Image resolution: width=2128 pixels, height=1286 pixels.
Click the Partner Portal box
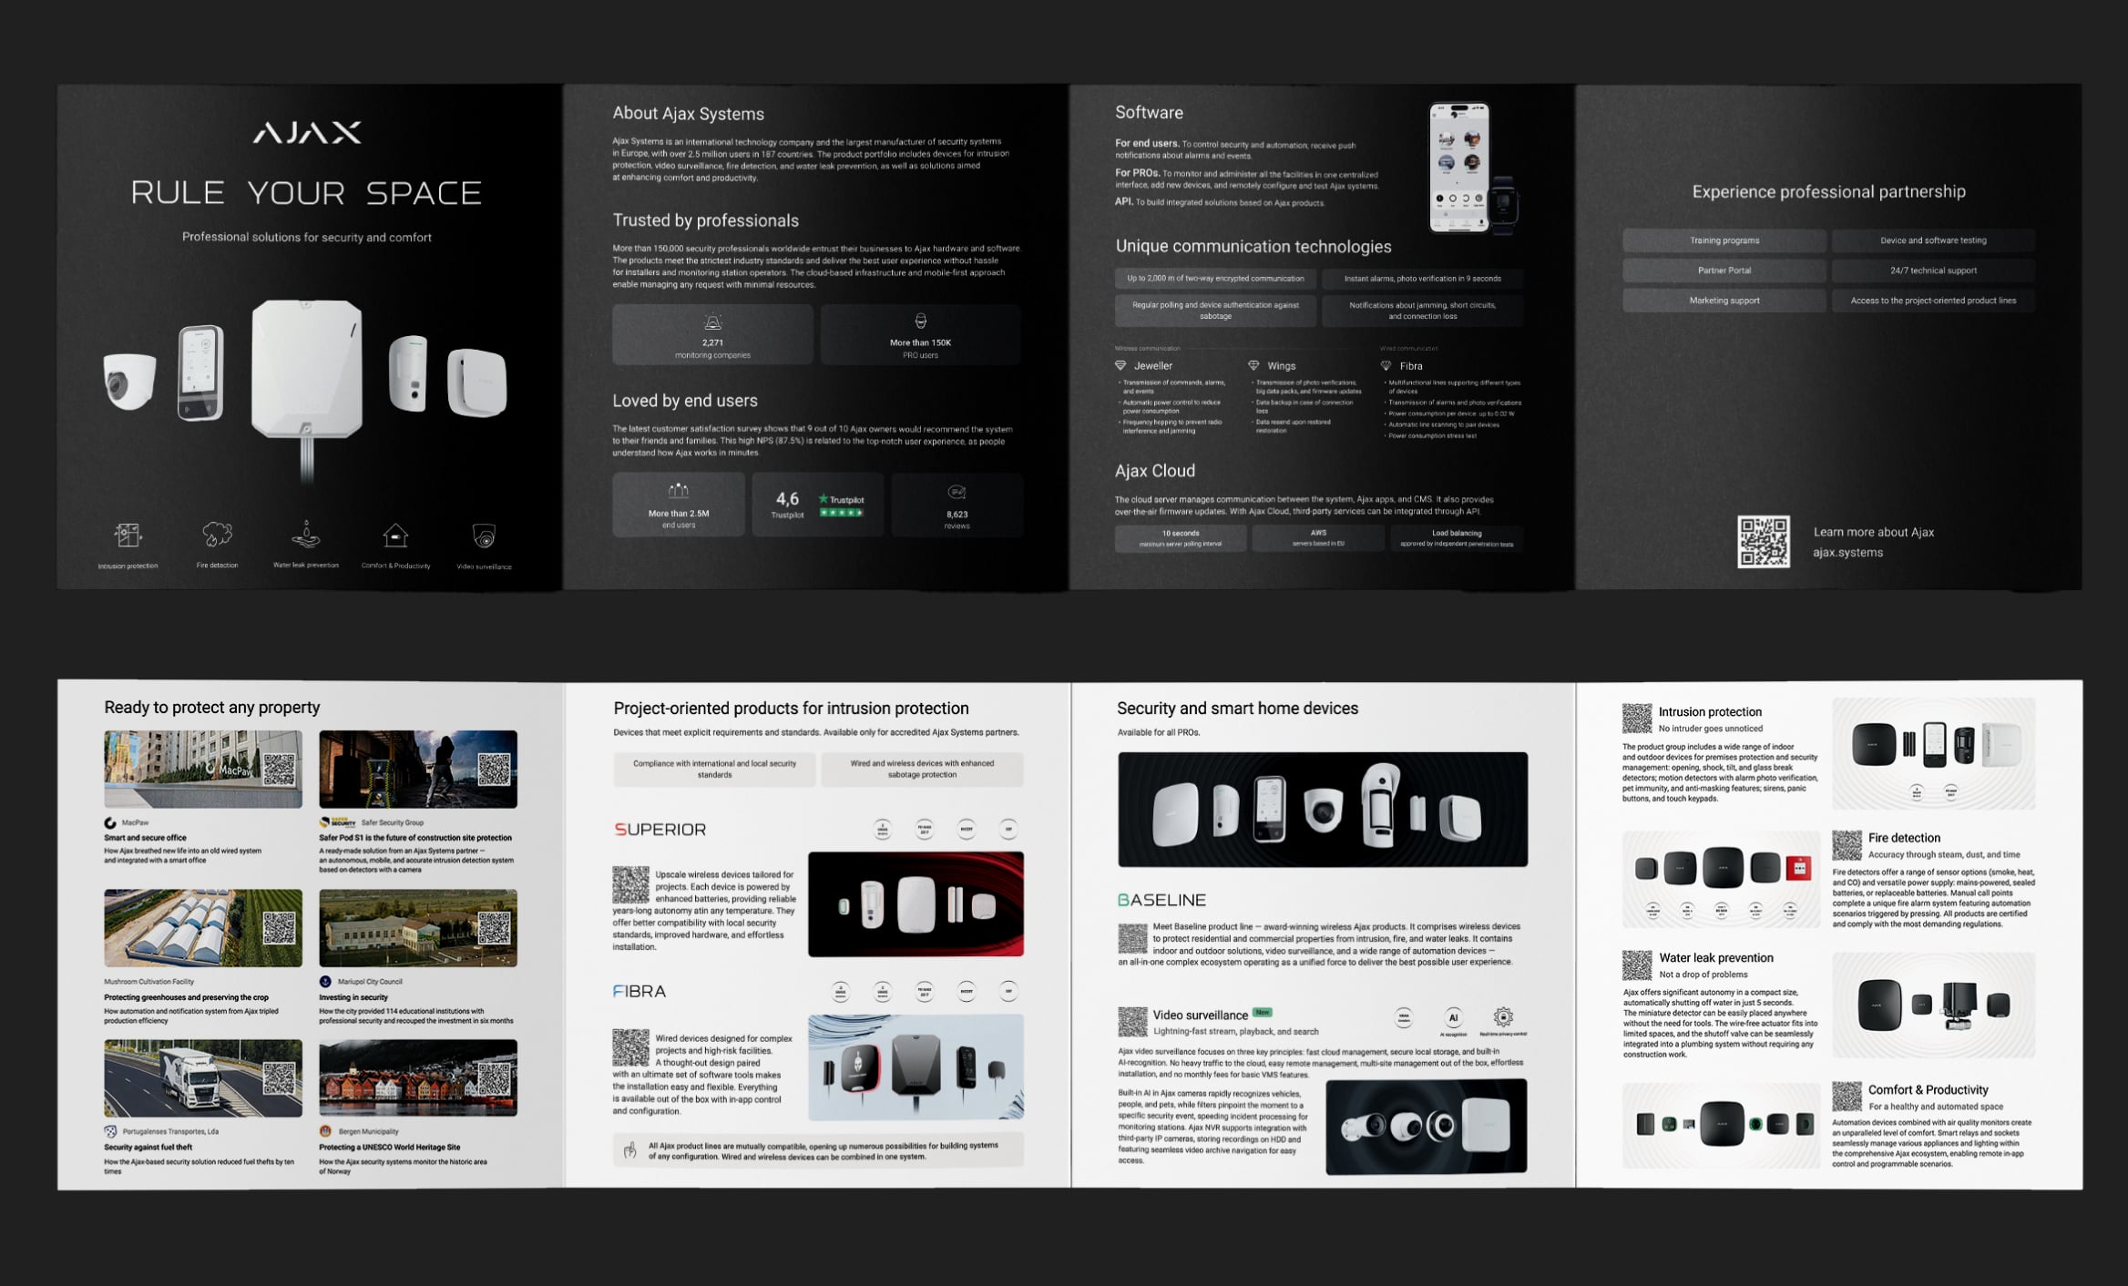click(1724, 270)
